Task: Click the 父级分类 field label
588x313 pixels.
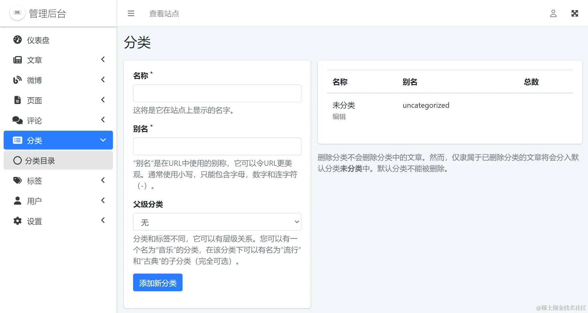Action: [x=148, y=204]
